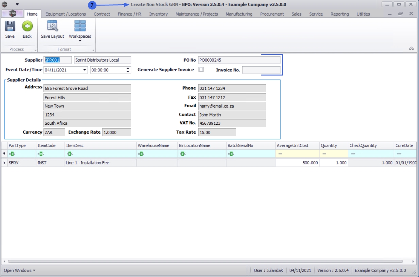Open the Event Date calendar dropdown
The width and height of the screenshot is (419, 277).
click(85, 70)
